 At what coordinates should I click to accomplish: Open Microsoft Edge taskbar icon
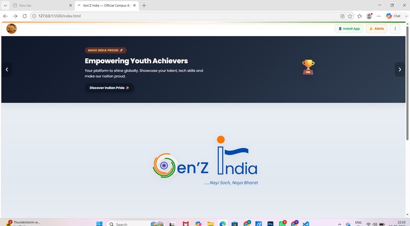pos(222,224)
